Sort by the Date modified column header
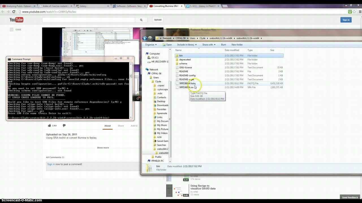Image resolution: width=362 pixels, height=203 pixels. [232, 50]
